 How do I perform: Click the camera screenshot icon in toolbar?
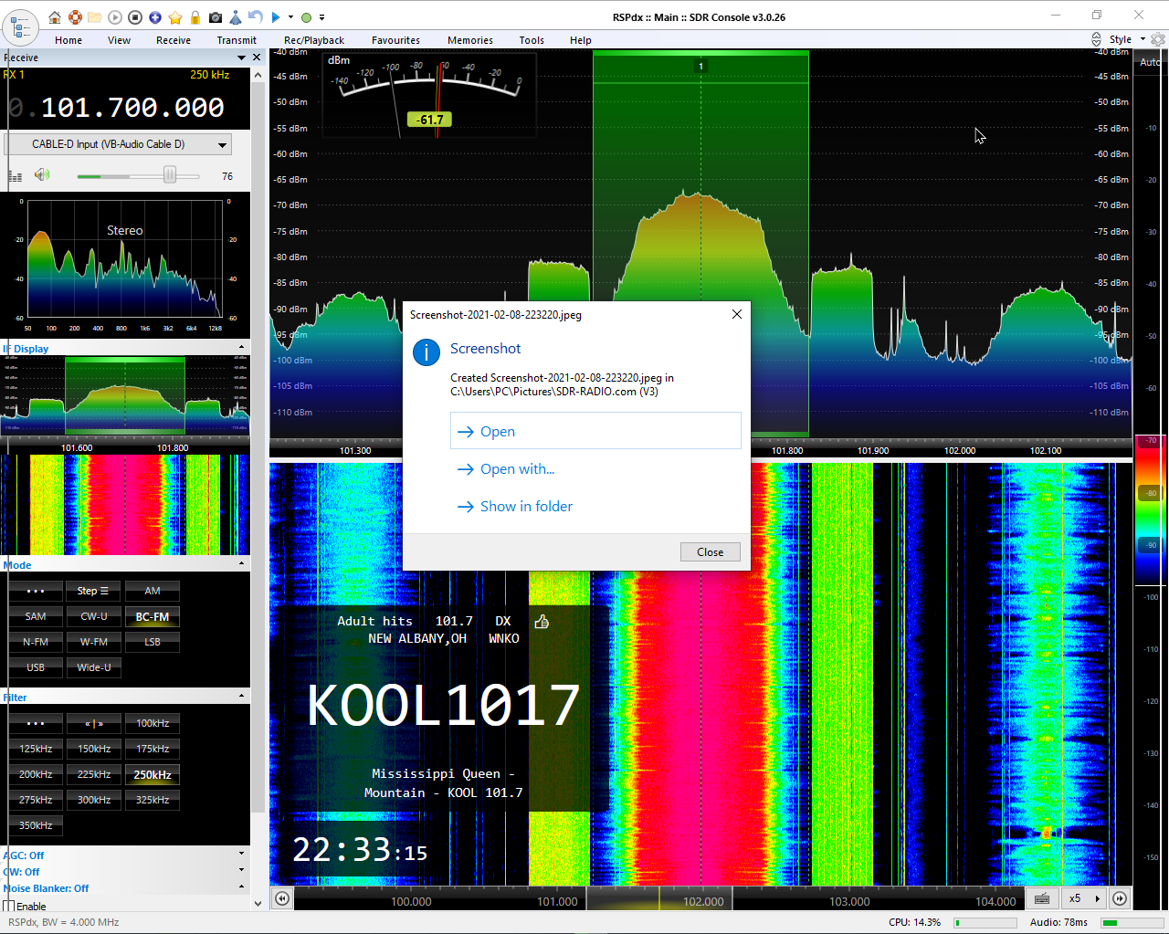click(216, 17)
